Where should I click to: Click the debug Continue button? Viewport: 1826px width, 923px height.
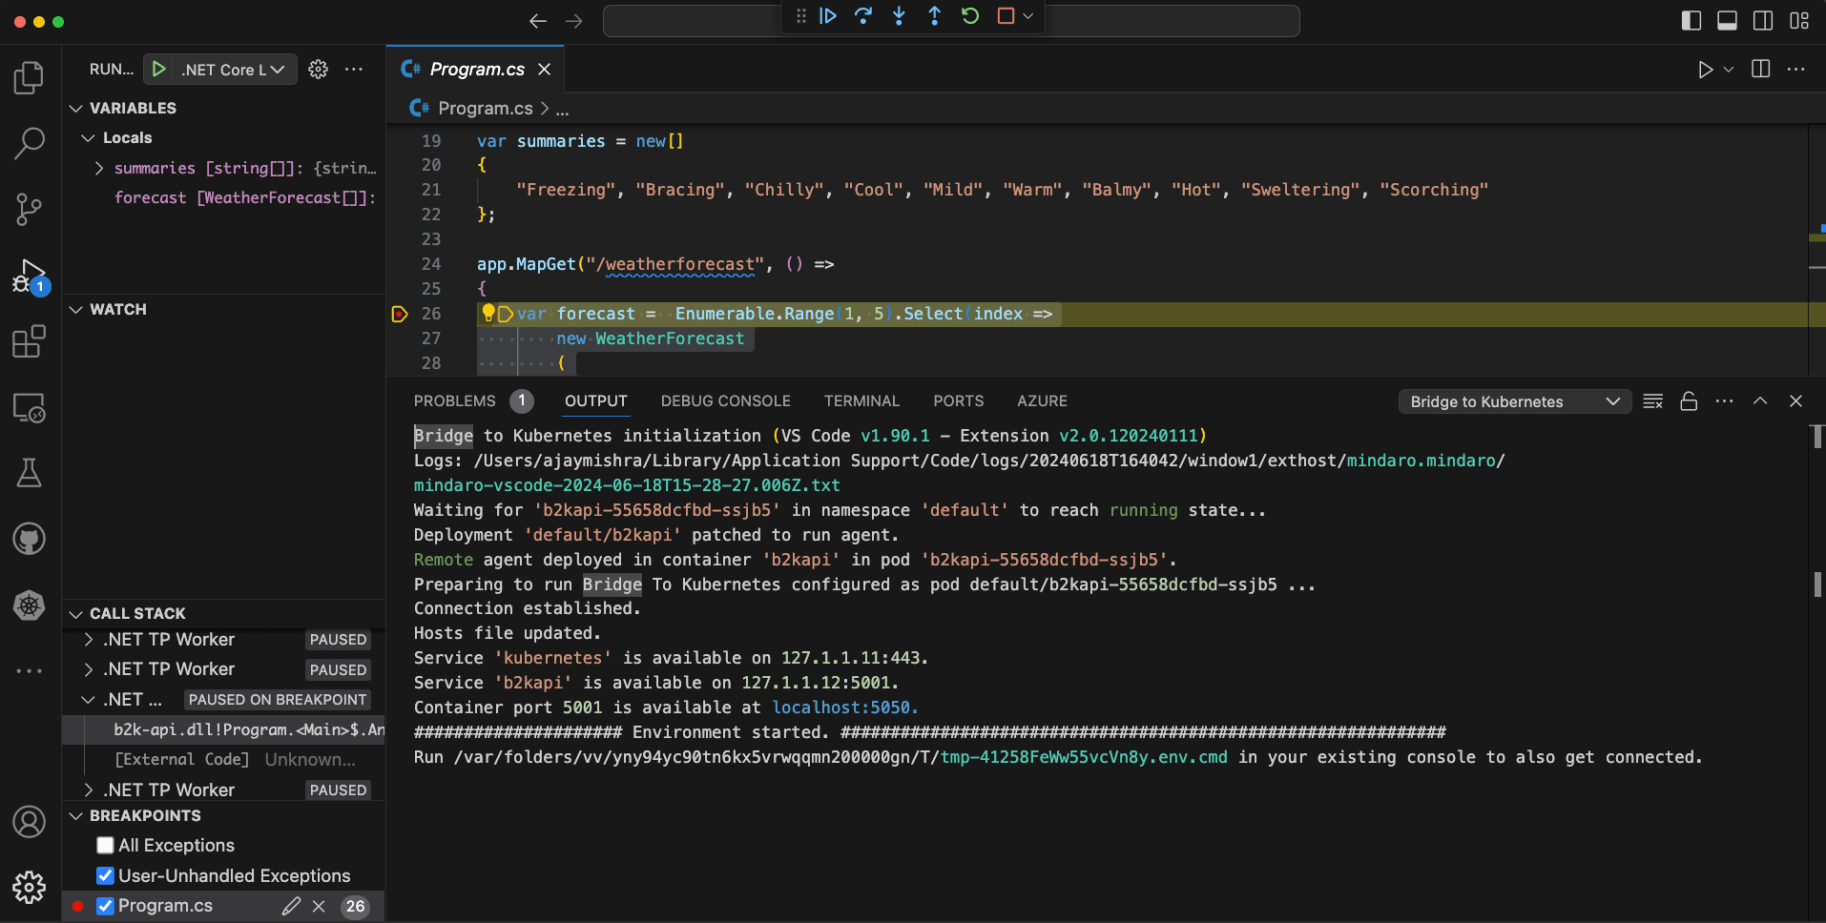pos(828,16)
